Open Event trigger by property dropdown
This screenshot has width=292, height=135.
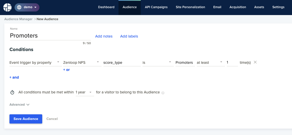[x=36, y=63]
